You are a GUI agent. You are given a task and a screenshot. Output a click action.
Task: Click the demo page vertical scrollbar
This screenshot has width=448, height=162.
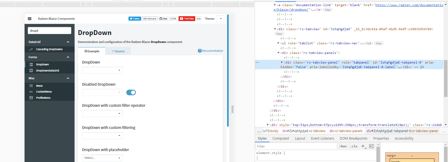[x=228, y=70]
